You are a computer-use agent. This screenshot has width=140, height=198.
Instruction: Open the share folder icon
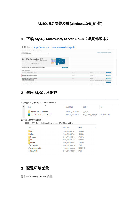[29, 142]
